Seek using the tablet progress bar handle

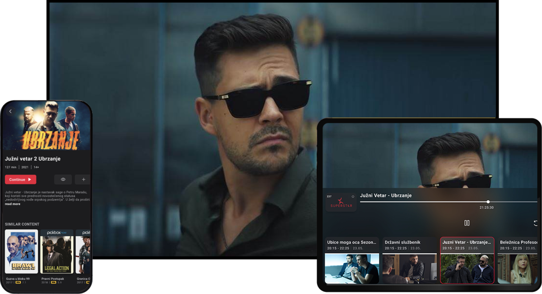pyautogui.click(x=488, y=202)
